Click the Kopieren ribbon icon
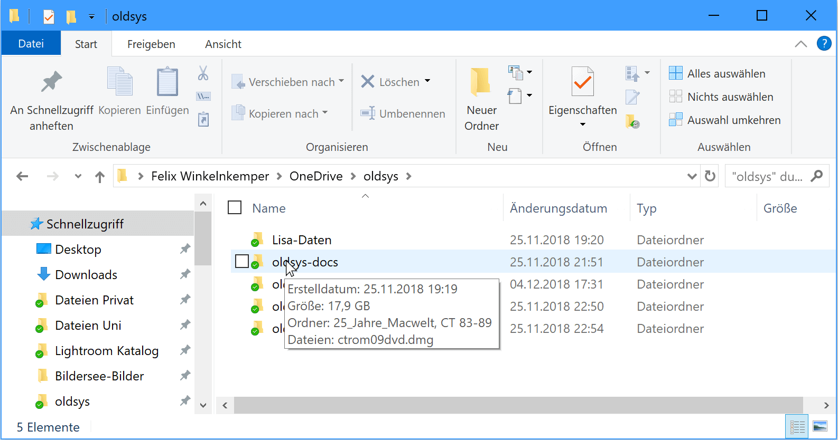The width and height of the screenshot is (838, 440). pos(120,81)
